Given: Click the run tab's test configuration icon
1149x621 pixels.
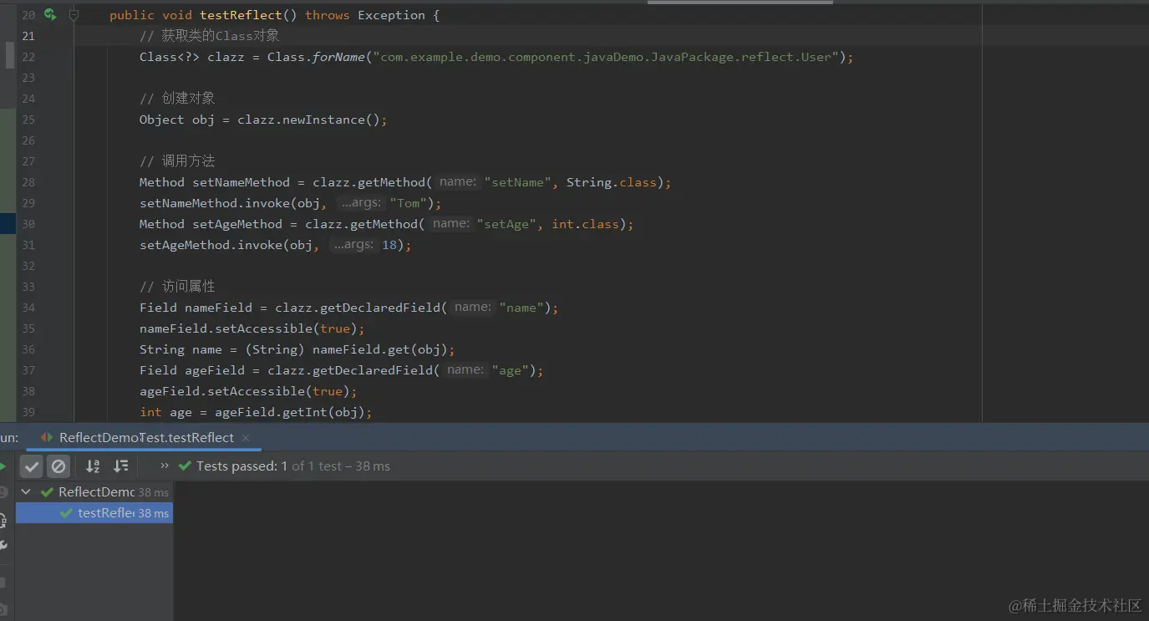Looking at the screenshot, I should (47, 438).
